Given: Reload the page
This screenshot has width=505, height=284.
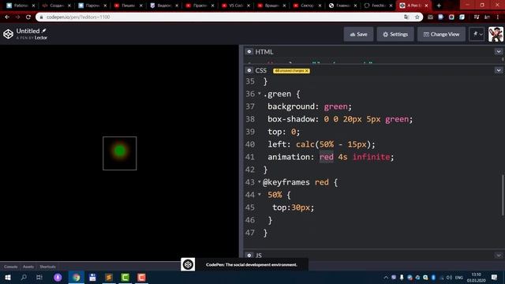Looking at the screenshot, I should (28, 17).
